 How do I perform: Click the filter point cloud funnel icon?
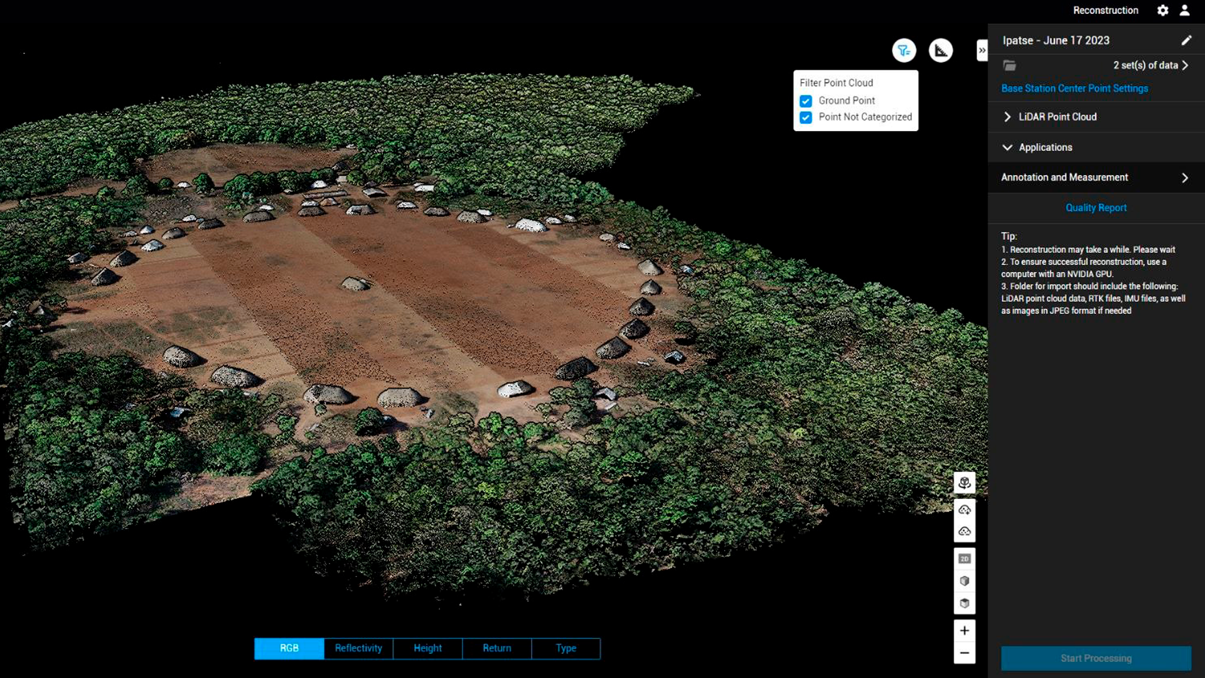click(904, 50)
